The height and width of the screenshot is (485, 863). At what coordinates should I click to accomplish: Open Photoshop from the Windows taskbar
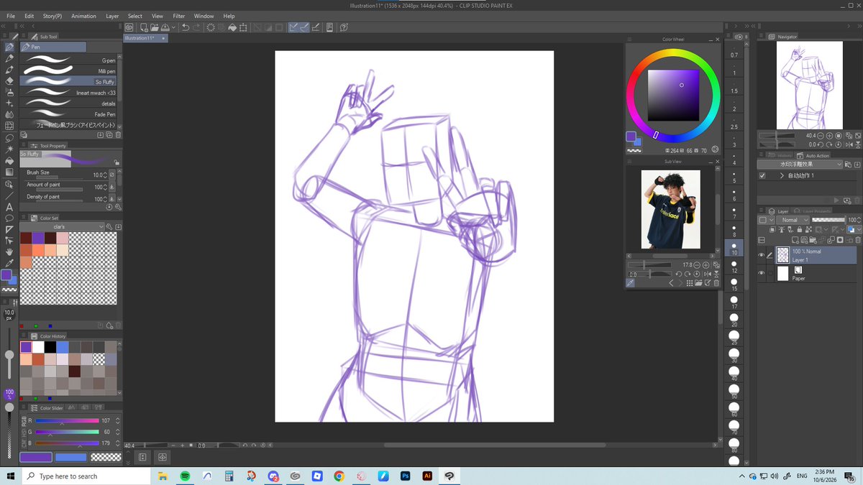point(405,476)
